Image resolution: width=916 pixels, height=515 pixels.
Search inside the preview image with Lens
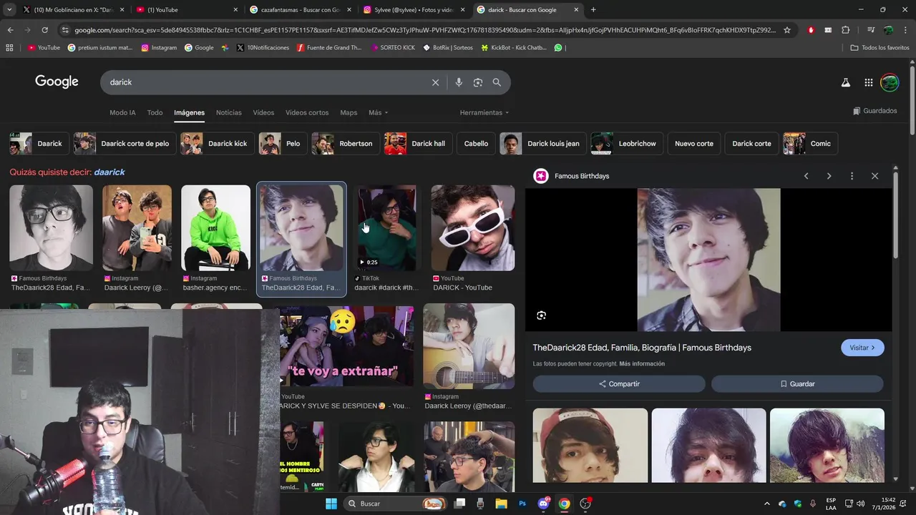541,315
